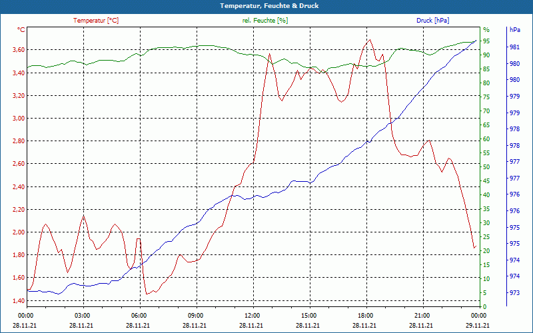This screenshot has width=533, height=333.
Task: Select the "981" pressure axis value
Action: tap(514, 47)
